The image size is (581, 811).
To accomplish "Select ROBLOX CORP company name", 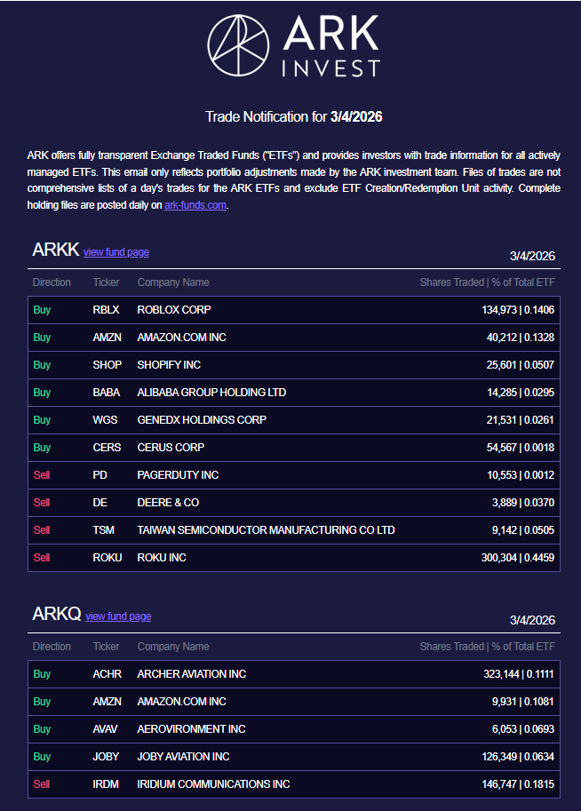I will (x=174, y=310).
